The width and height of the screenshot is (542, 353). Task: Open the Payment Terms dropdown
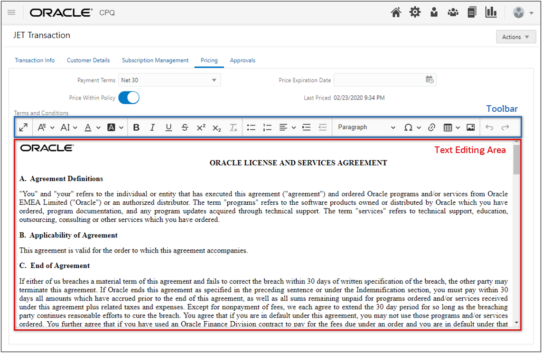[214, 80]
